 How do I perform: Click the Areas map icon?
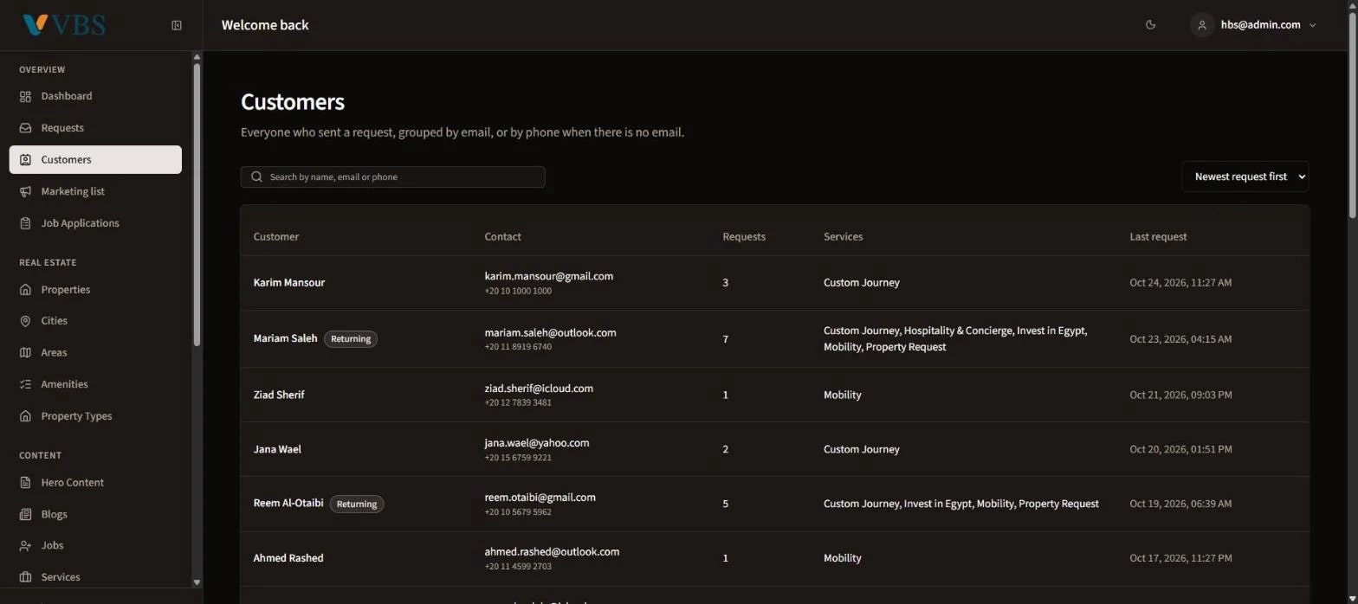click(25, 352)
